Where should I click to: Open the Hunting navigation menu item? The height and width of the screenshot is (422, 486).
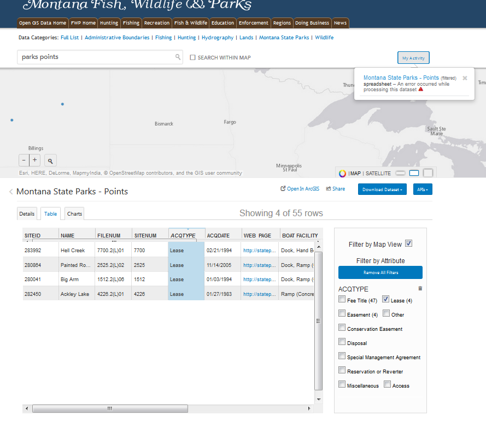click(x=109, y=23)
